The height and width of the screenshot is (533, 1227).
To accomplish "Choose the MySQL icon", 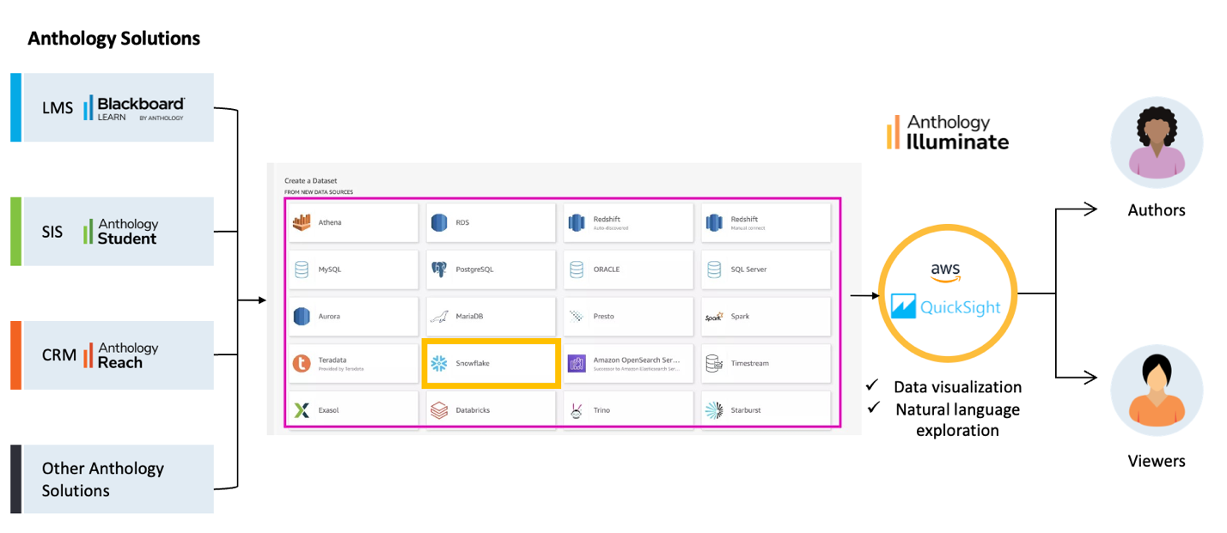I will click(x=302, y=270).
